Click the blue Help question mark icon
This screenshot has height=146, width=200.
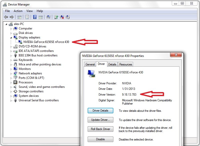35,17
